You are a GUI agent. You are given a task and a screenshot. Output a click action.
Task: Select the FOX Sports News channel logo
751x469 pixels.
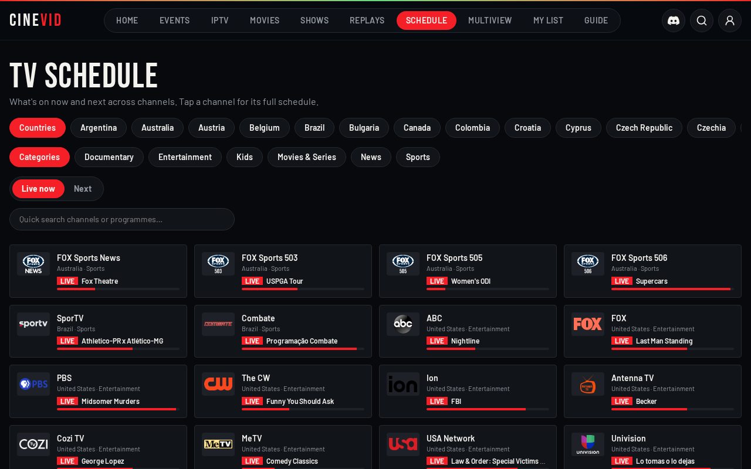coord(33,264)
